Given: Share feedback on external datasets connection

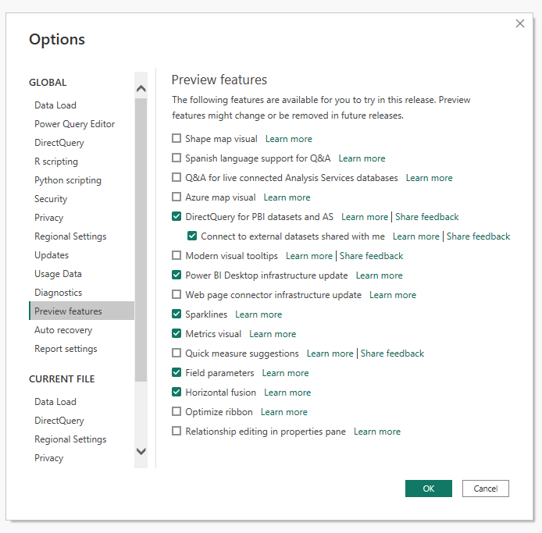Looking at the screenshot, I should [478, 236].
